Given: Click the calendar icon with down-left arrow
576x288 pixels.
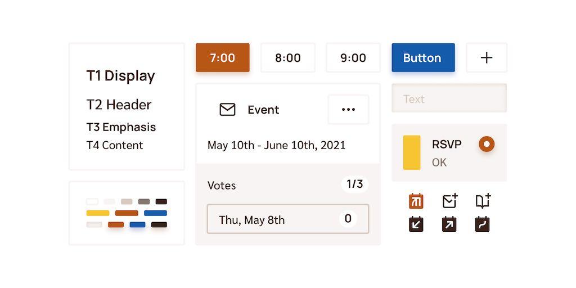Looking at the screenshot, I should coord(416,224).
